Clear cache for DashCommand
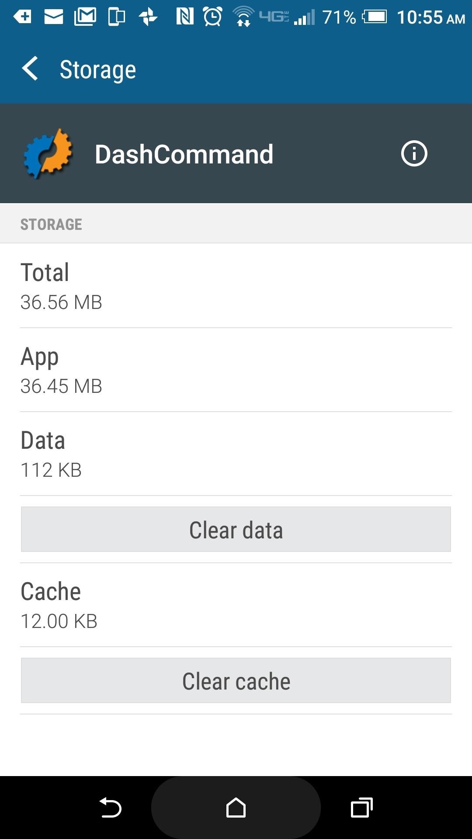Viewport: 472px width, 839px height. (236, 680)
